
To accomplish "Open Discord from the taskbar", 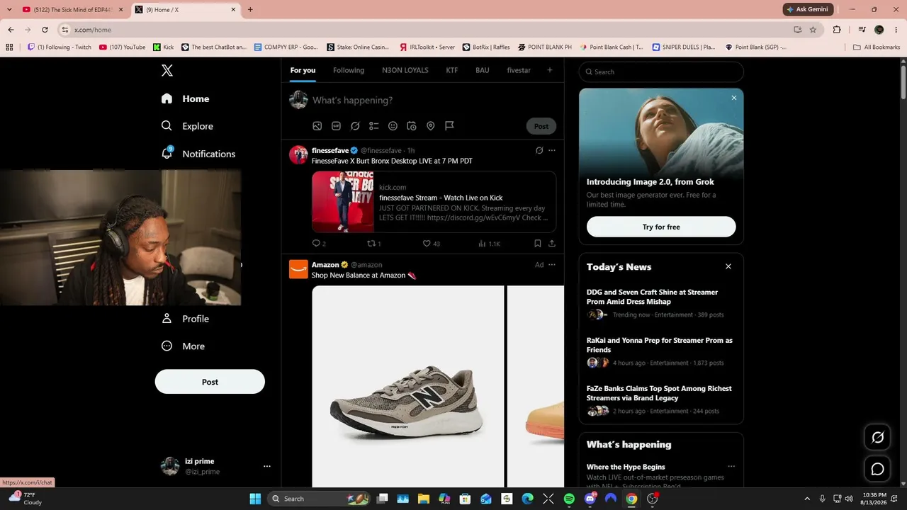I will pyautogui.click(x=590, y=499).
